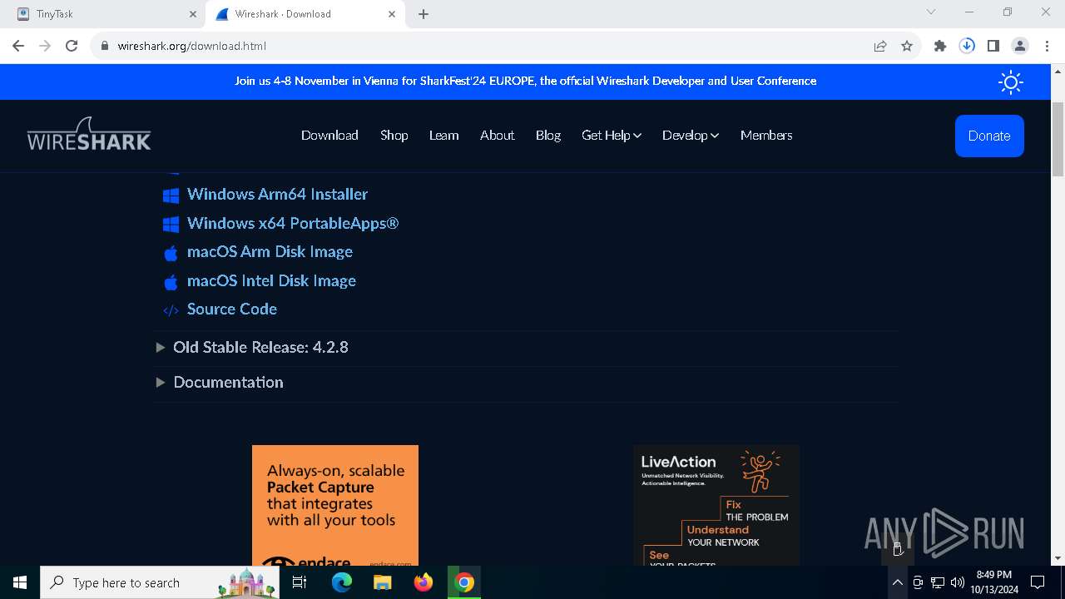Open a new browser tab
Image resolution: width=1065 pixels, height=599 pixels.
click(x=424, y=14)
